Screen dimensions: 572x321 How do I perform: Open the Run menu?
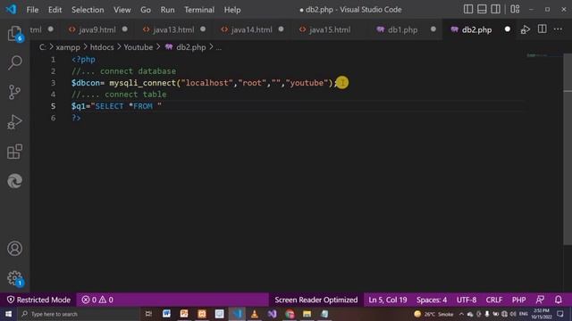click(167, 10)
